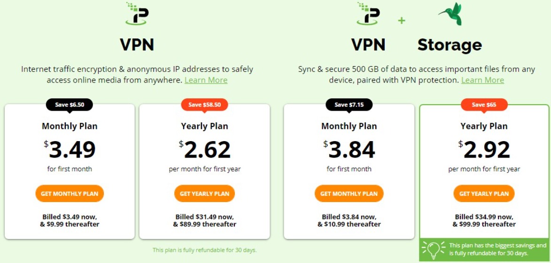Get the VPN Yearly Plan for $2.62
Image resolution: width=551 pixels, height=263 pixels.
204,194
